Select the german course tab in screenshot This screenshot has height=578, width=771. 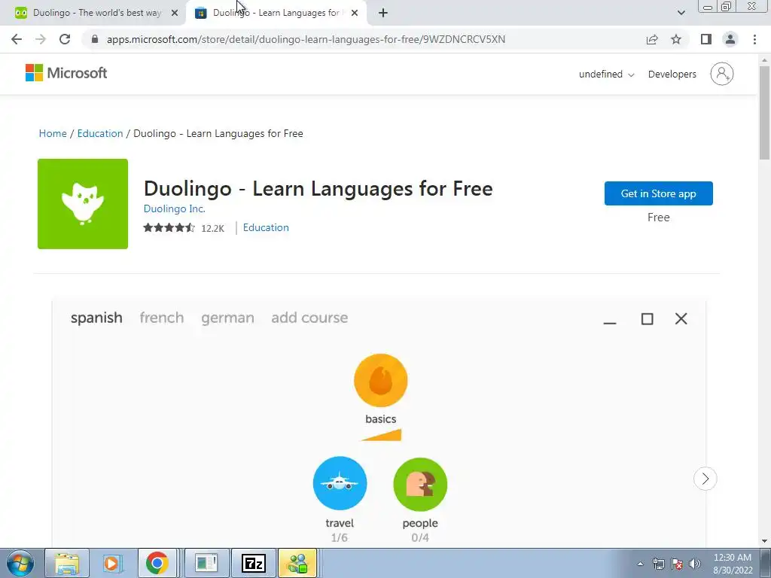[x=227, y=318]
